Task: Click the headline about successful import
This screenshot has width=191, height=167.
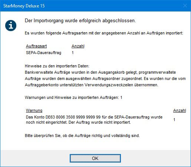Action: pos(80,21)
